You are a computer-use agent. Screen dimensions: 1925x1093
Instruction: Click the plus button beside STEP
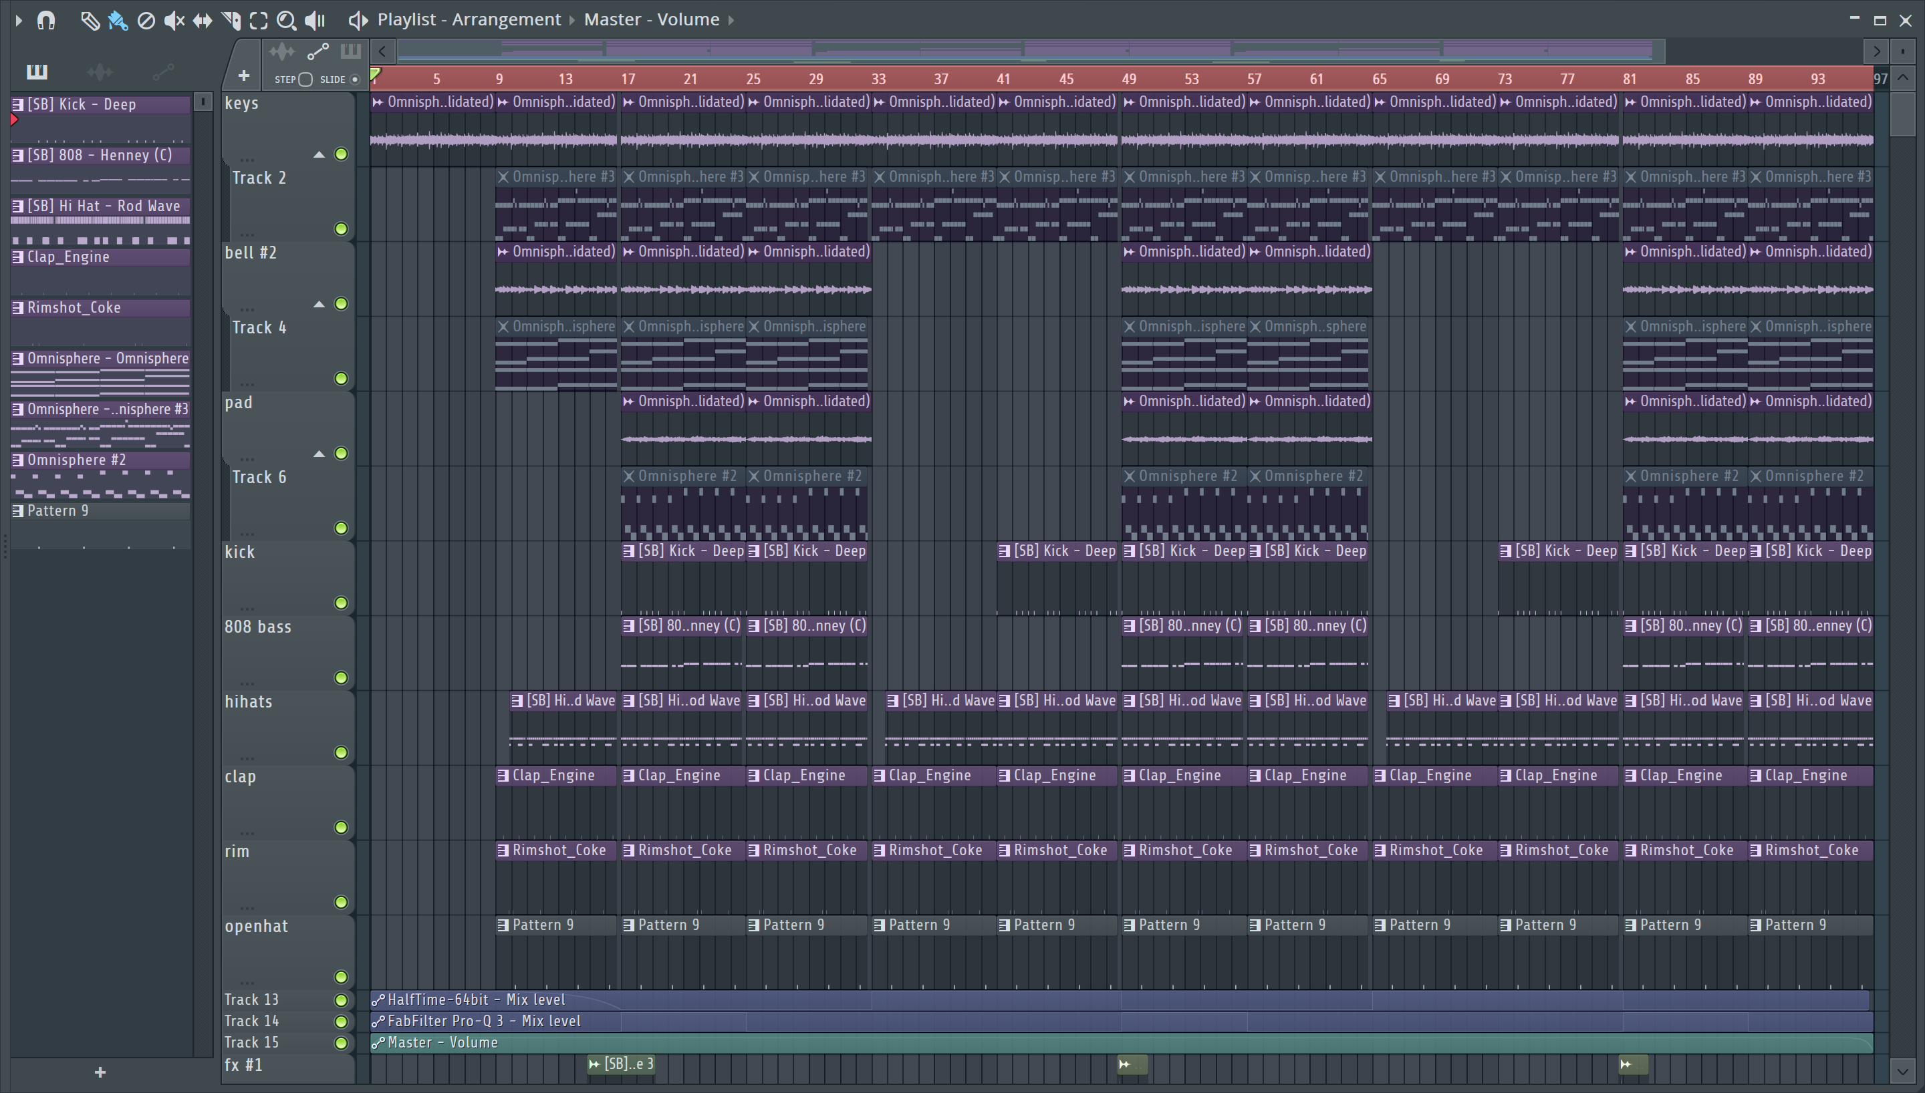(x=243, y=75)
